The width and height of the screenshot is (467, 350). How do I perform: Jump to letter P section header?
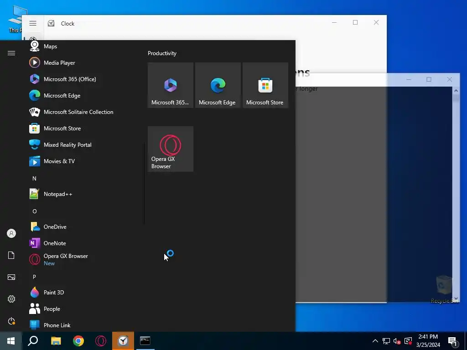[x=34, y=277]
